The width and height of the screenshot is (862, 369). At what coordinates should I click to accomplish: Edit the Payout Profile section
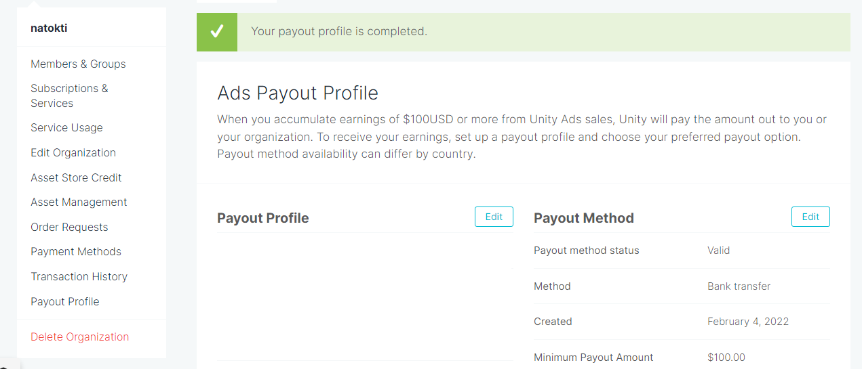[494, 217]
